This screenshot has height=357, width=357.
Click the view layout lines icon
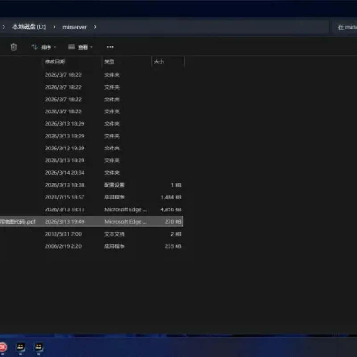click(x=71, y=47)
